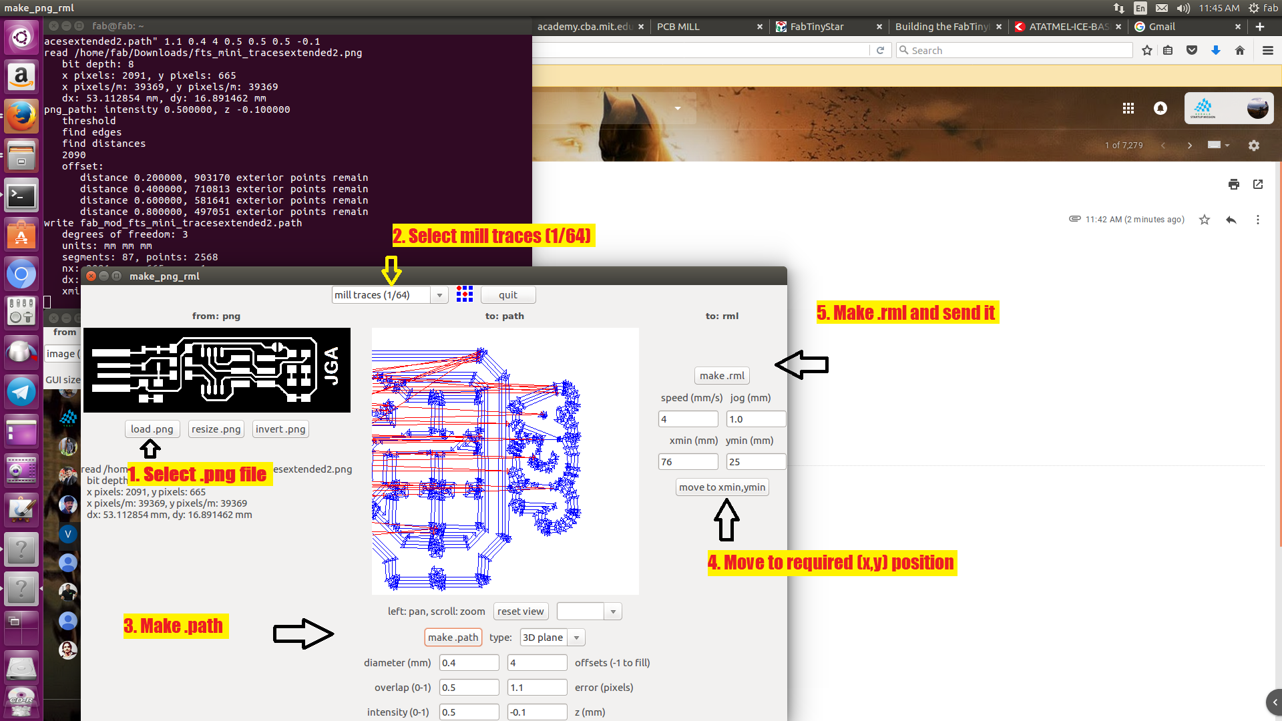Open the Terminal launcher icon
The height and width of the screenshot is (721, 1282).
[21, 196]
